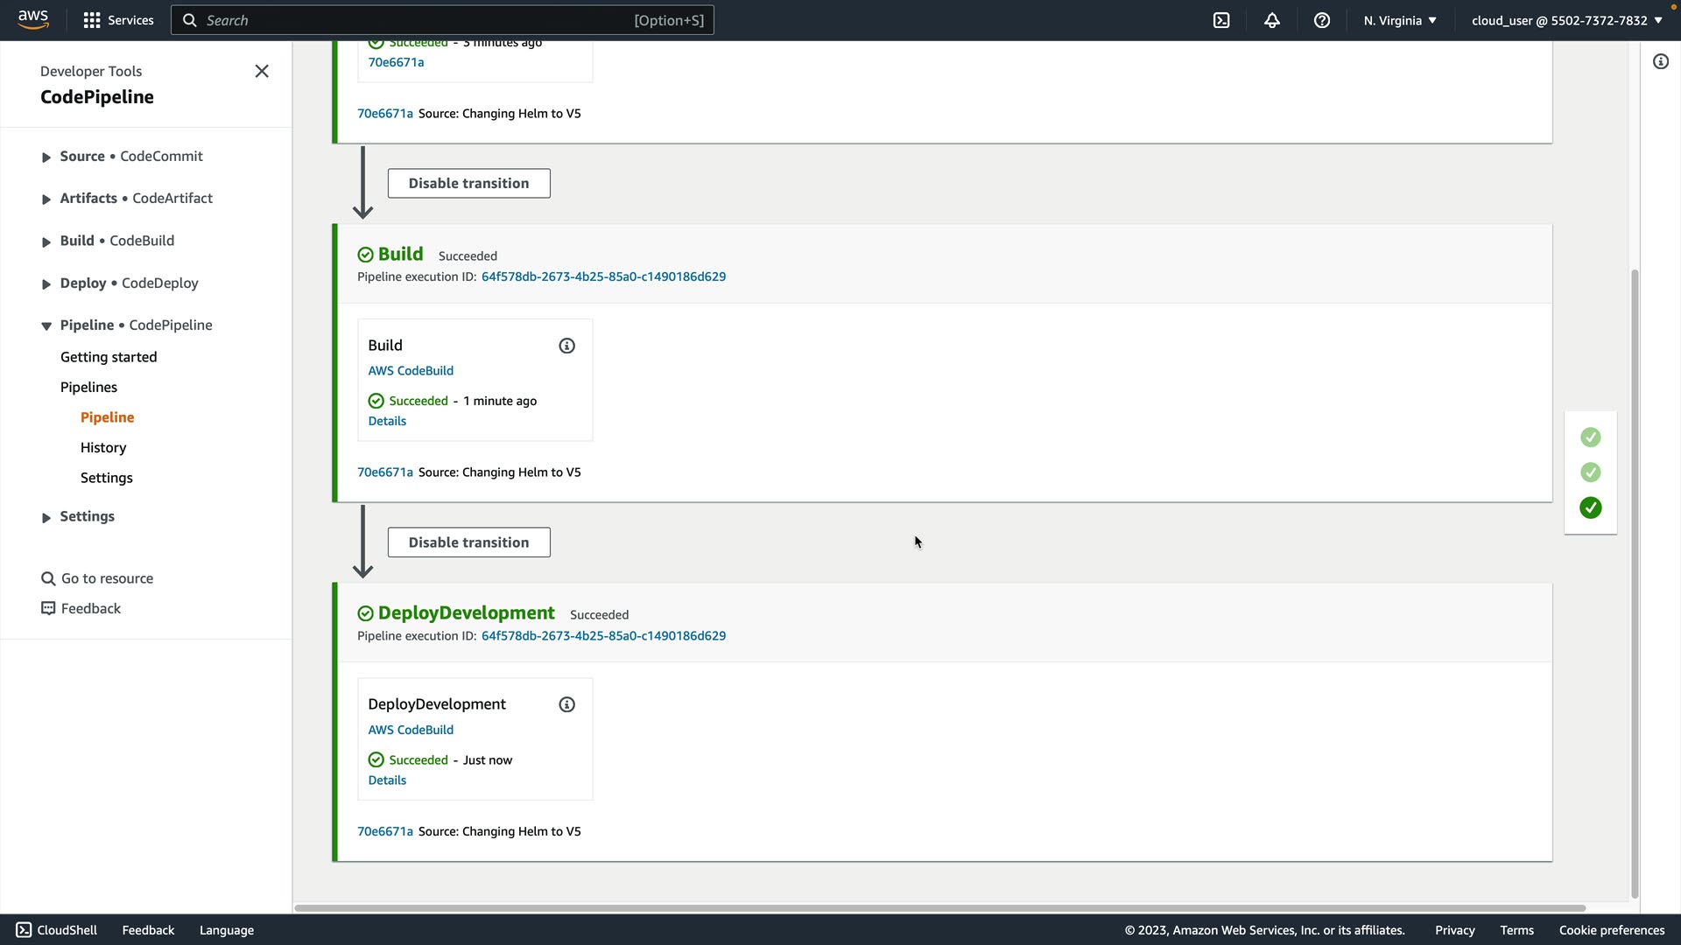
Task: Open the CloudShell icon in top bar
Action: click(1221, 20)
